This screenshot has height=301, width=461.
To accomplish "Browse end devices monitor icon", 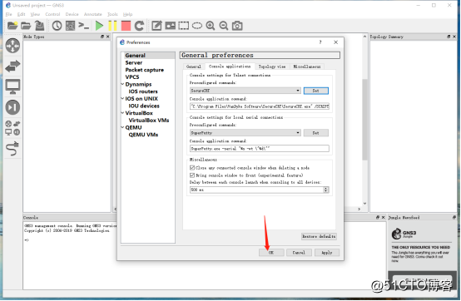I will [x=12, y=86].
